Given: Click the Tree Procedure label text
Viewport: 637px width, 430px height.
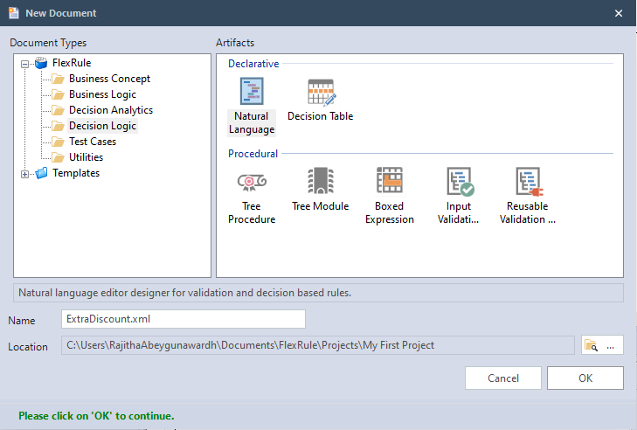Looking at the screenshot, I should coord(252,212).
